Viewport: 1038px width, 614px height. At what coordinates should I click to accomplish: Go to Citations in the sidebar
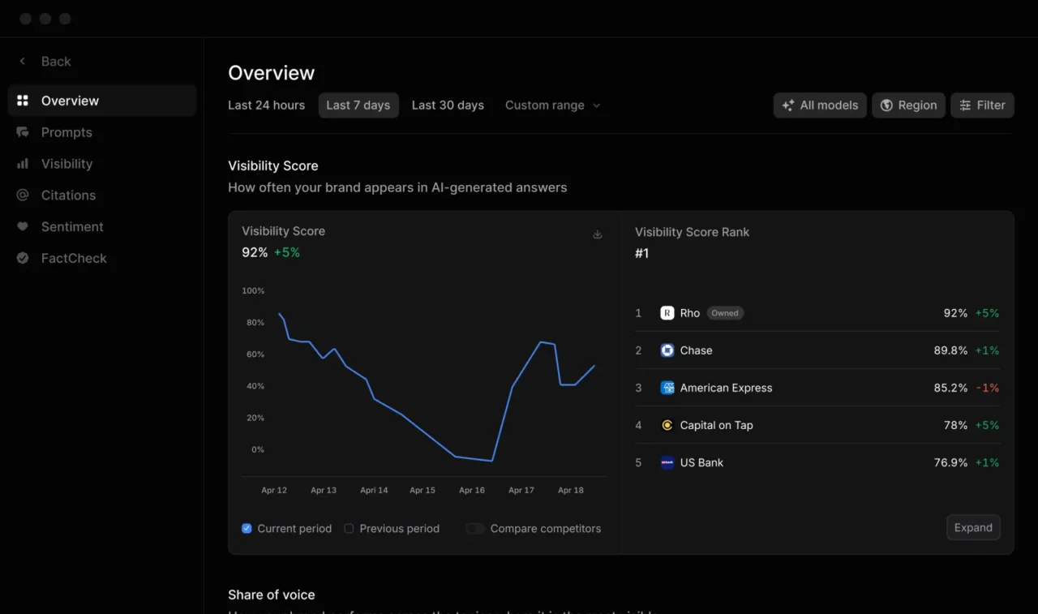coord(102,195)
